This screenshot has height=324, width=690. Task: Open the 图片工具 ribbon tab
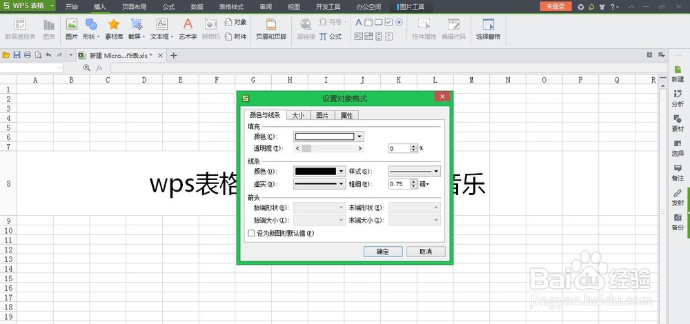(411, 7)
